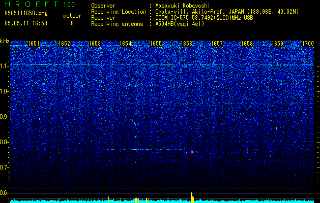Click the 1700 time axis label
Screen dimensions: 320x203
[308, 44]
